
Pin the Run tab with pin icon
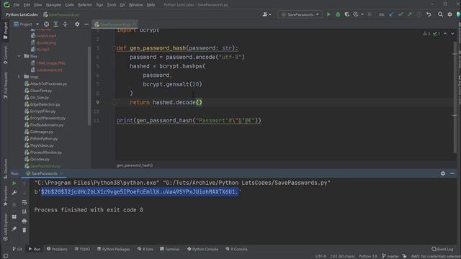[x=14, y=229]
